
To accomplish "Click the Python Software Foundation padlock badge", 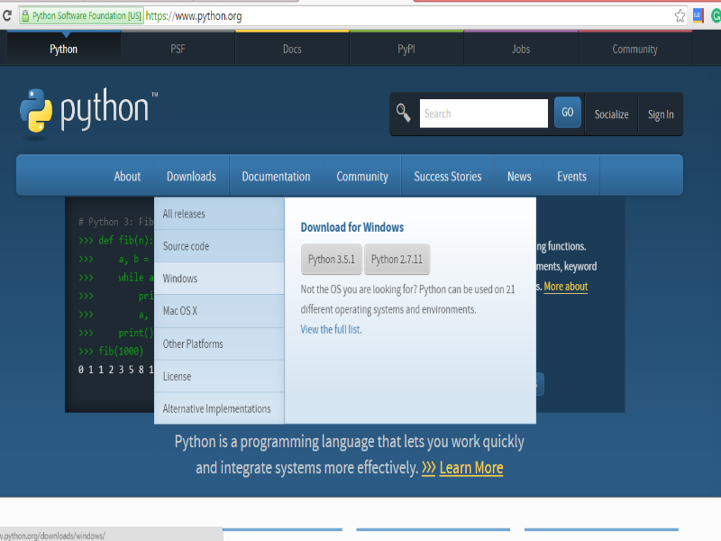I will (x=79, y=14).
